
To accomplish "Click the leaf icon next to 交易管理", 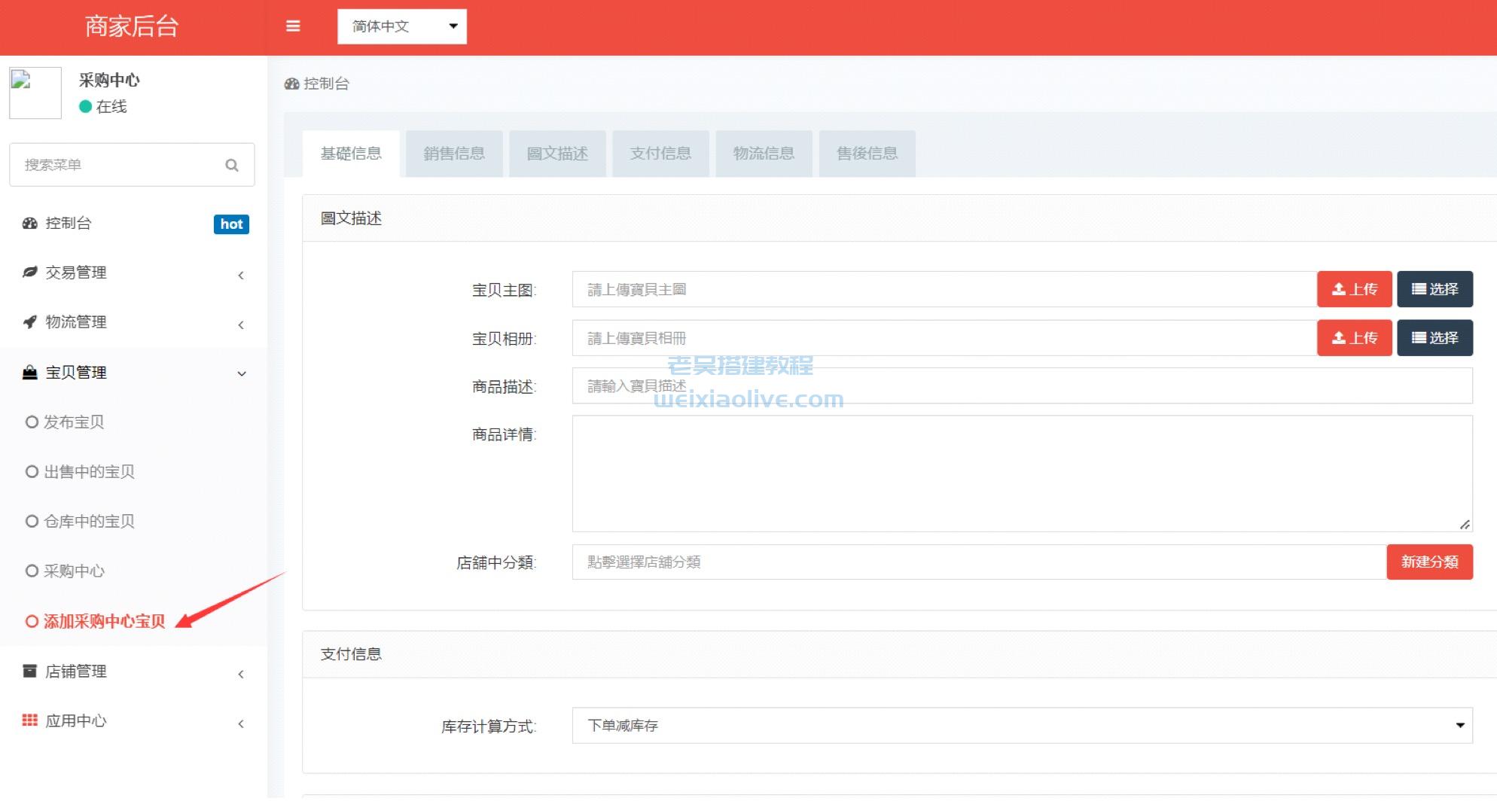I will point(29,273).
